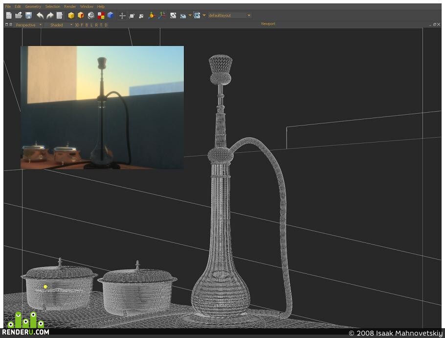The image size is (445, 338).
Task: Select the yellow point in left pot
Action: coord(45,287)
